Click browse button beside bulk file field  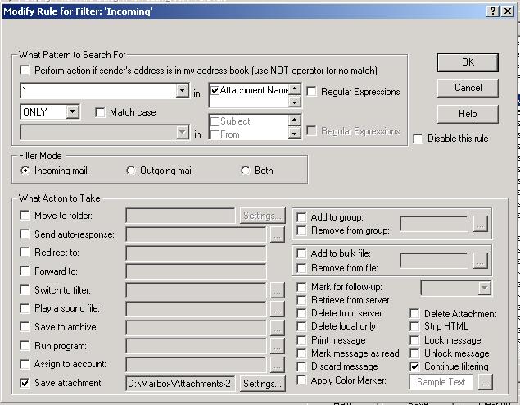point(481,261)
